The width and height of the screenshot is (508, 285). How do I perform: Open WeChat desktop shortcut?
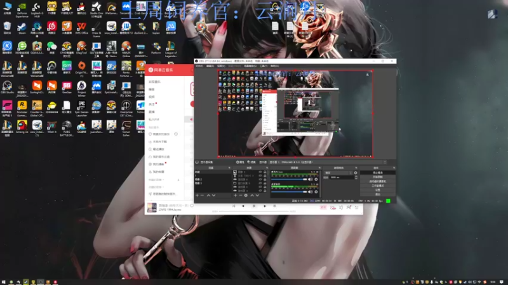click(52, 47)
